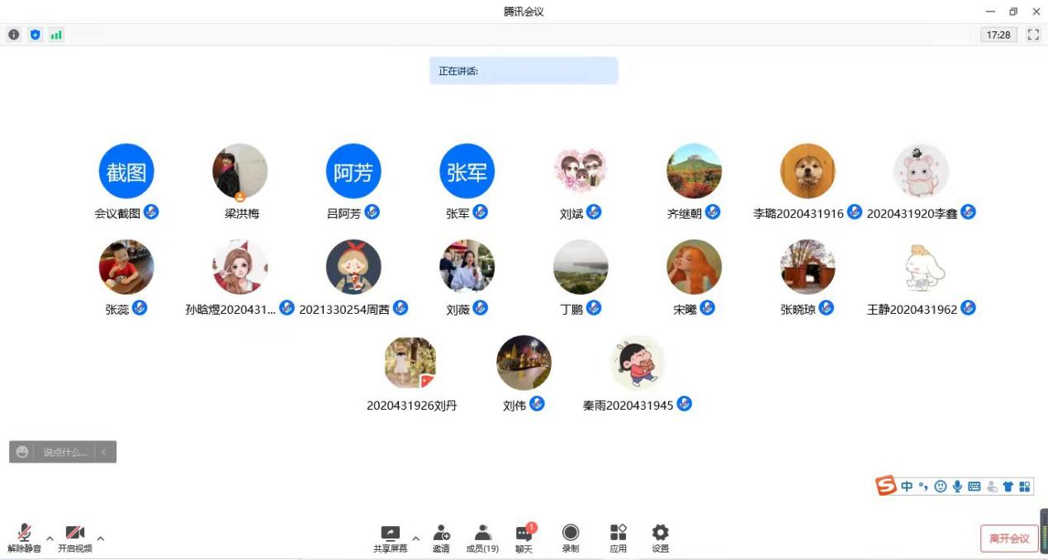Check the green network signal icon
The width and height of the screenshot is (1048, 560).
click(x=56, y=35)
